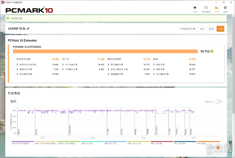This screenshot has width=235, height=158.
Task: Click the 性能数据 performance data heading
Action: tap(14, 93)
